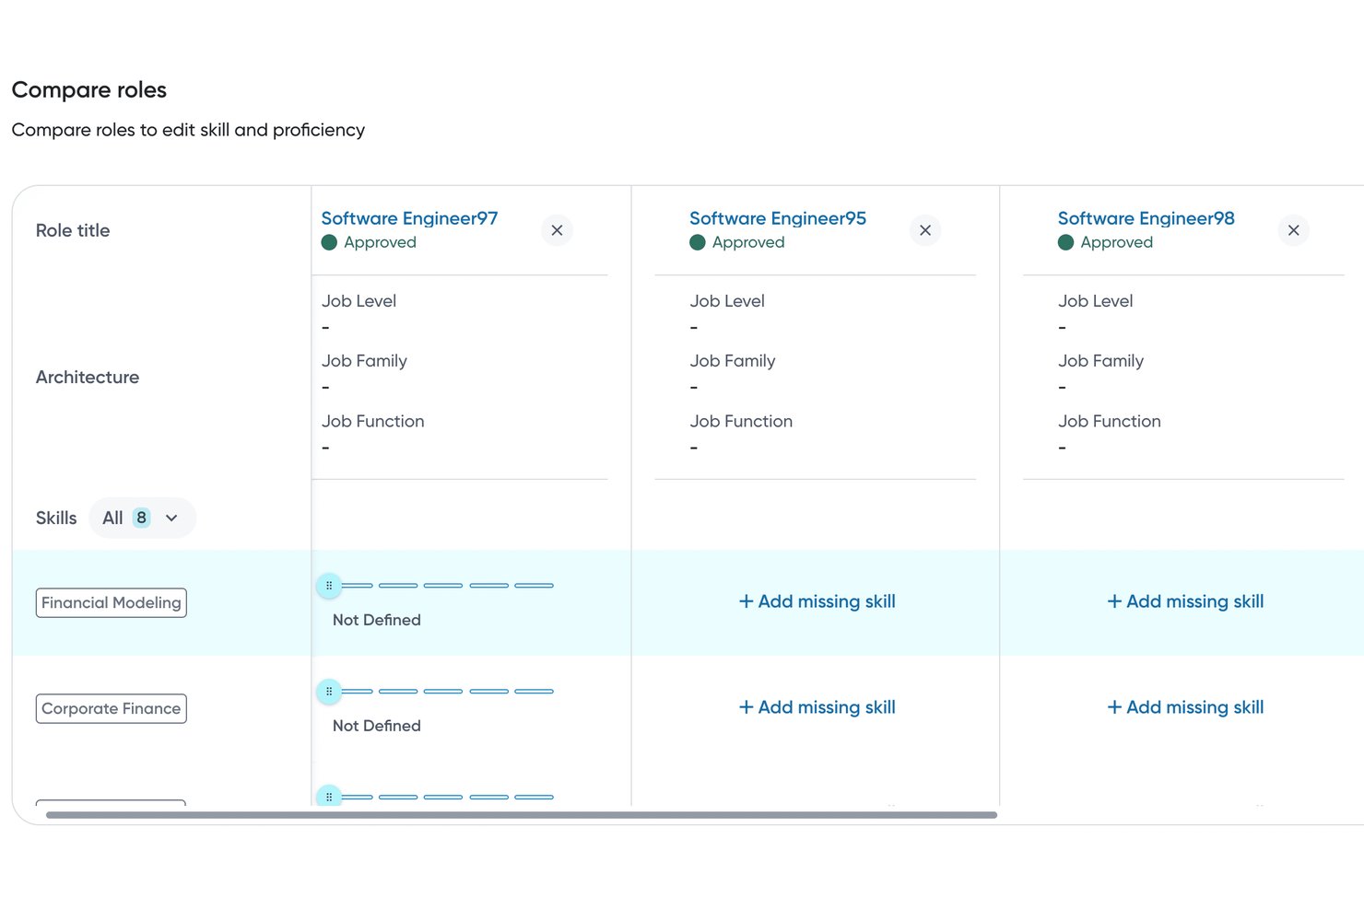This screenshot has width=1364, height=909.
Task: Open Software Engineer95 role link
Action: [778, 218]
